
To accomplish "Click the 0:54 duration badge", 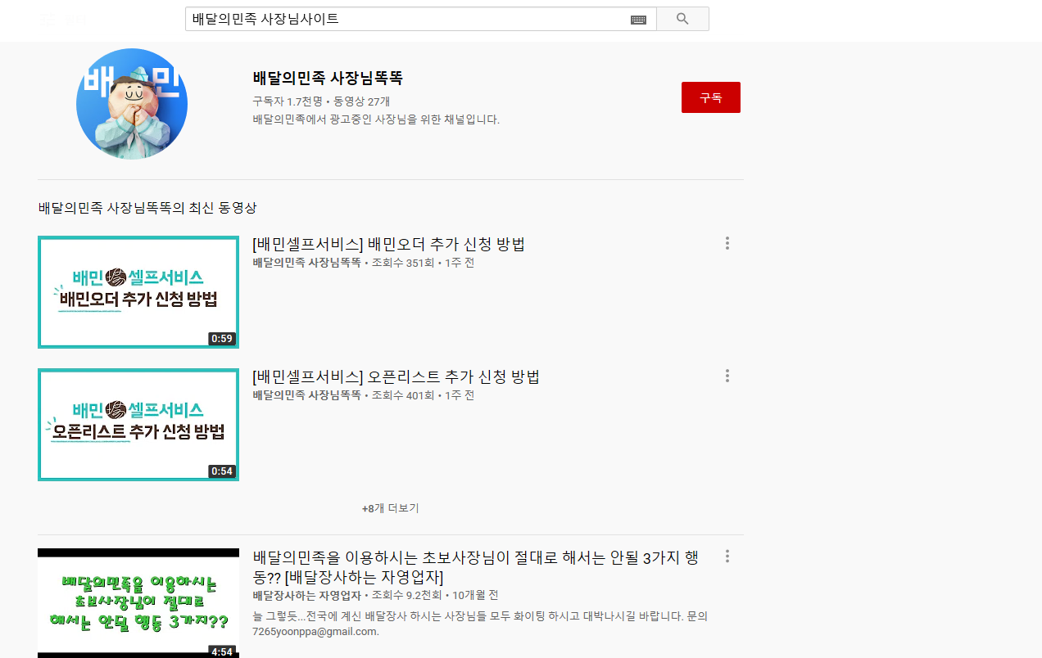I will click(x=221, y=471).
